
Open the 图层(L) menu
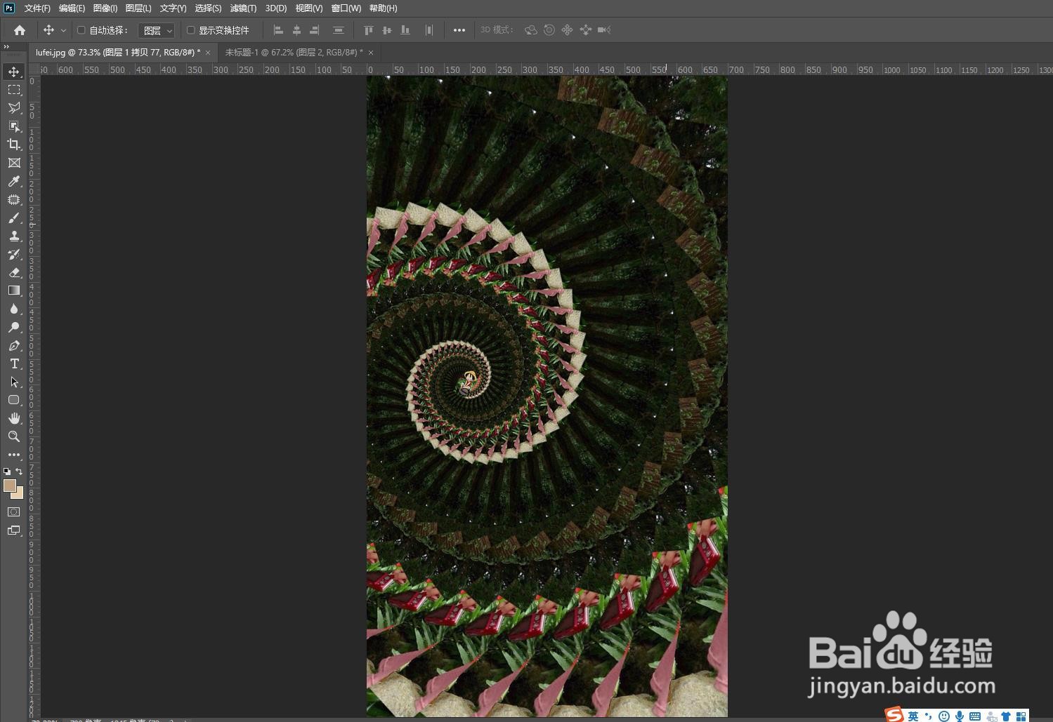138,8
